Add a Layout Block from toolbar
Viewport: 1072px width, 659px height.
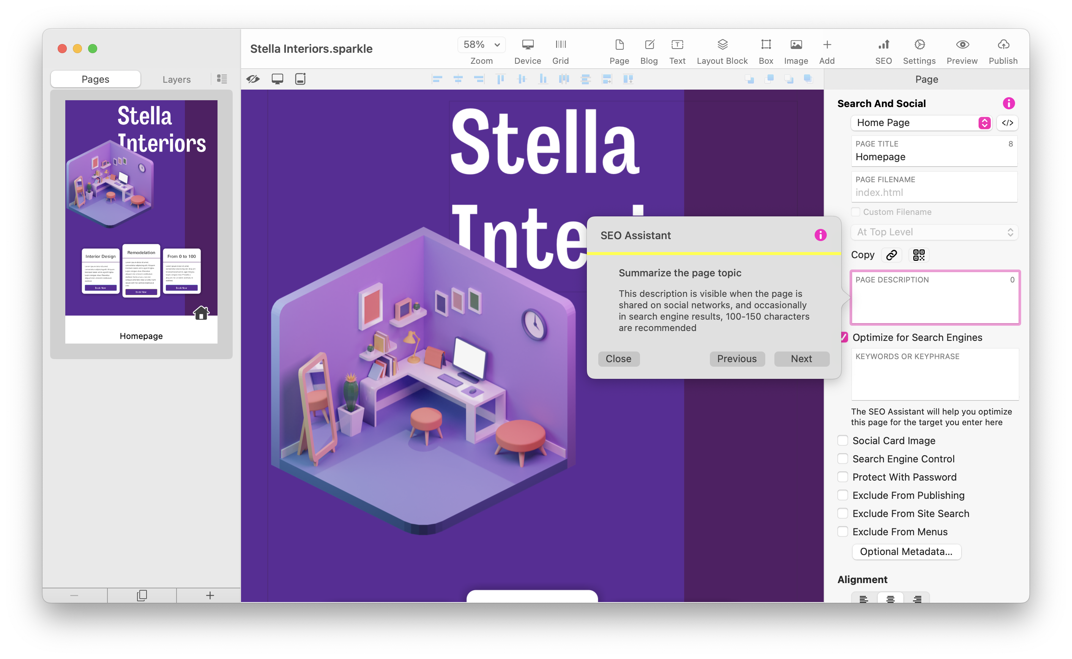722,45
